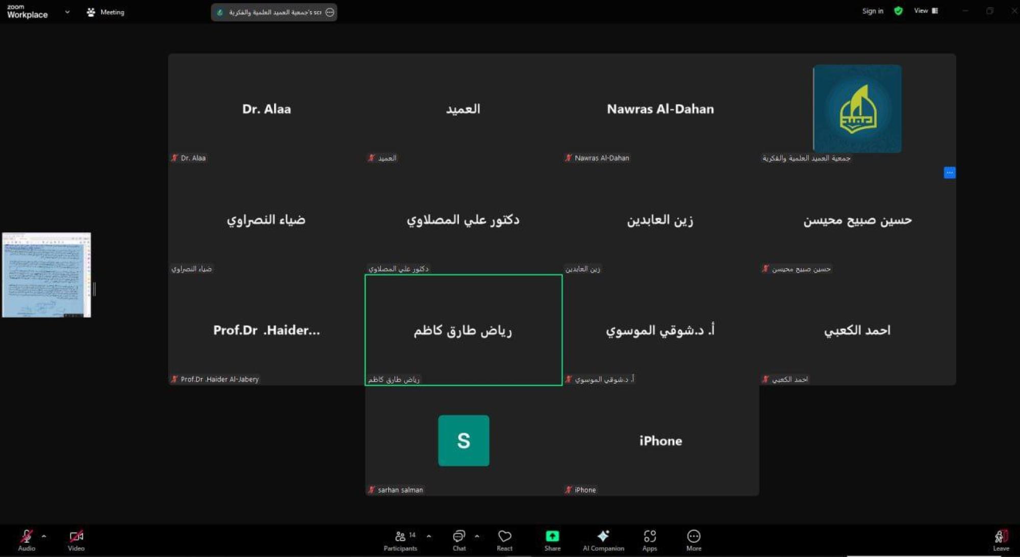Click the resize handle beside shared thumbnail

point(94,289)
